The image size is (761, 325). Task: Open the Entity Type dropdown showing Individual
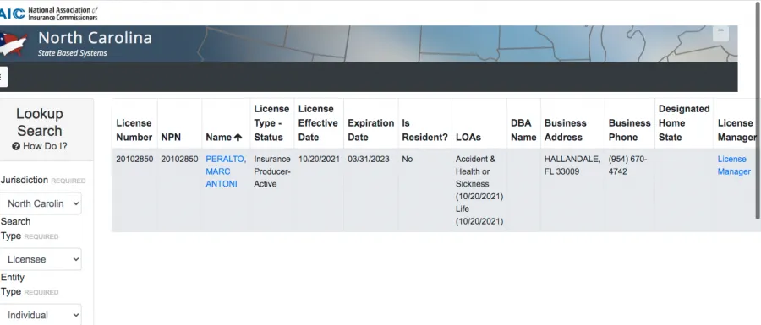[x=41, y=315]
